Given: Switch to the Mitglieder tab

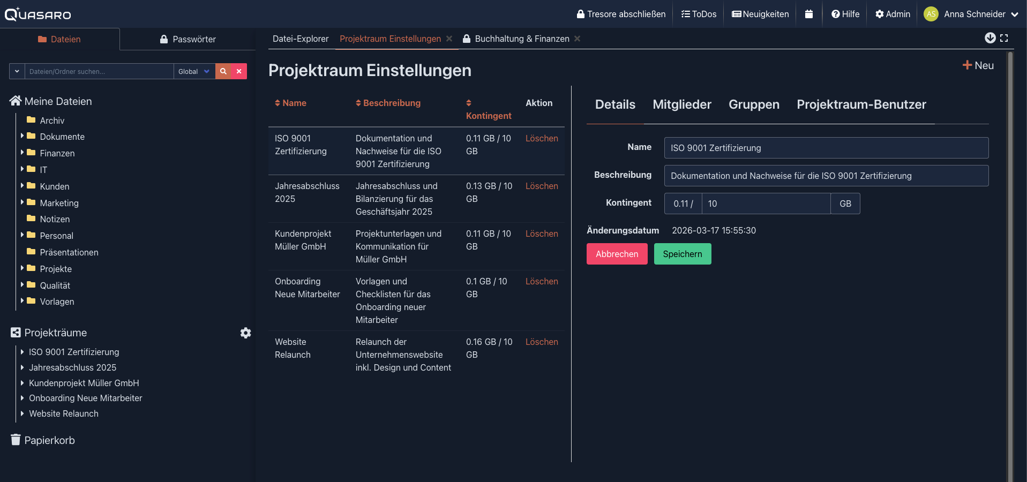Looking at the screenshot, I should 682,104.
